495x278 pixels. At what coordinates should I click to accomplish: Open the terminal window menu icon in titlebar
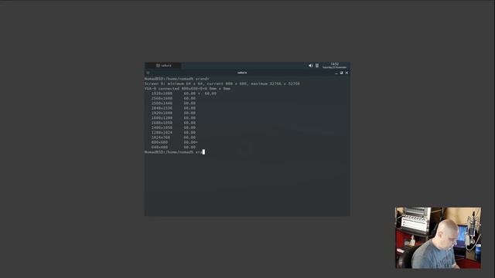148,73
